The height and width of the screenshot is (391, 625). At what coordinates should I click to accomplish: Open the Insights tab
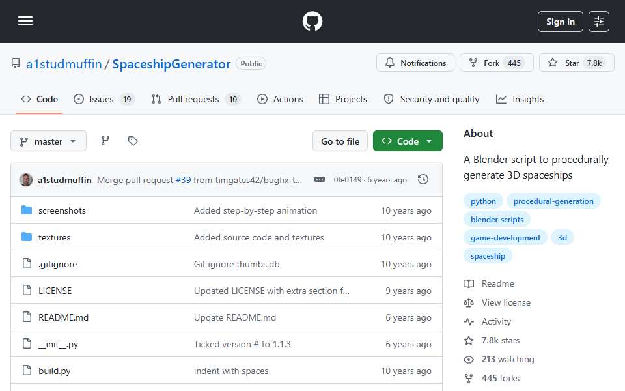[x=520, y=99]
